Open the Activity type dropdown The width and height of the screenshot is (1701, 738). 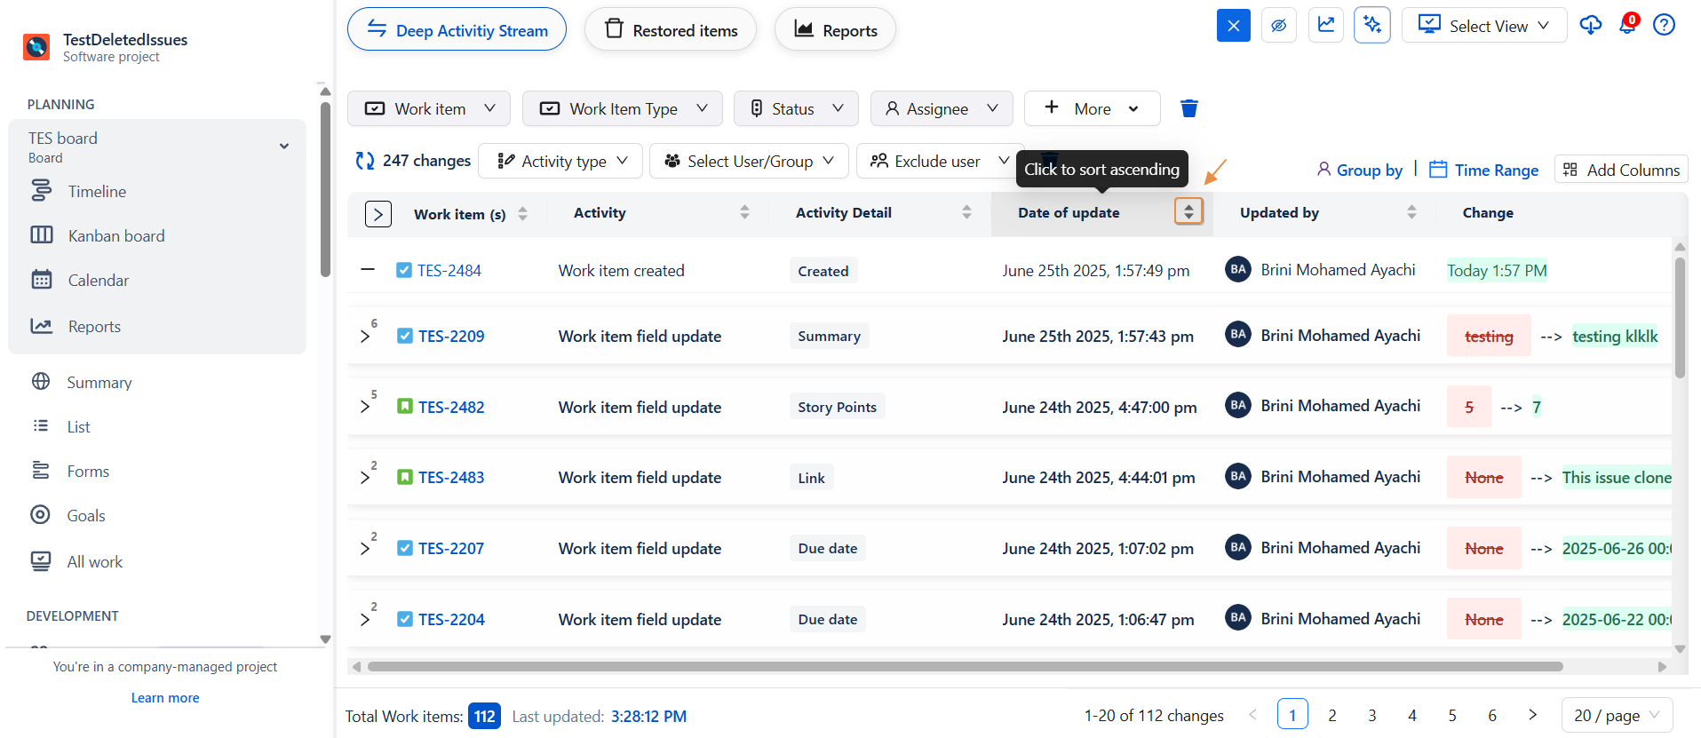click(x=560, y=161)
